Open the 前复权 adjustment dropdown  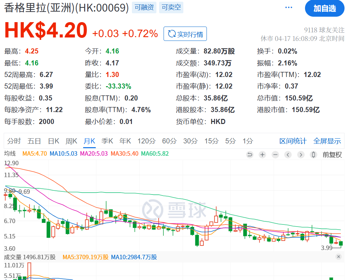tap(332, 155)
